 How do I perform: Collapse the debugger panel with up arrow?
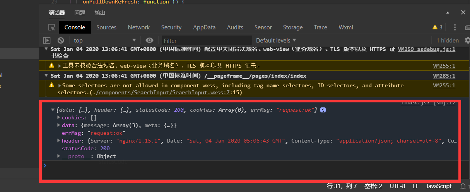(448, 12)
